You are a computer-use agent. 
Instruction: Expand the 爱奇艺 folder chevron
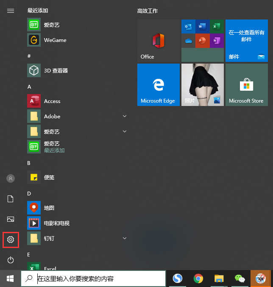click(x=125, y=131)
